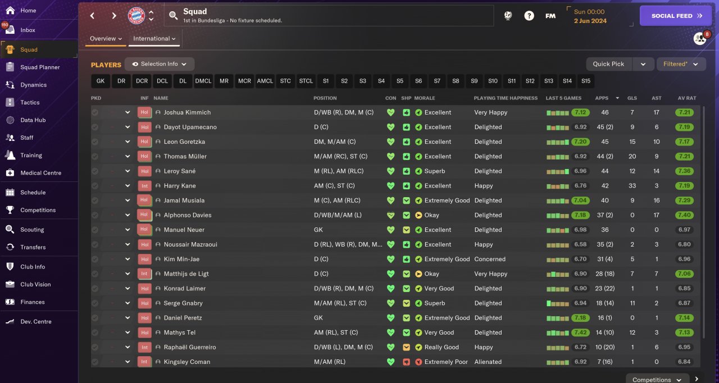Open the Selection Info dropdown
The height and width of the screenshot is (383, 719).
point(160,64)
